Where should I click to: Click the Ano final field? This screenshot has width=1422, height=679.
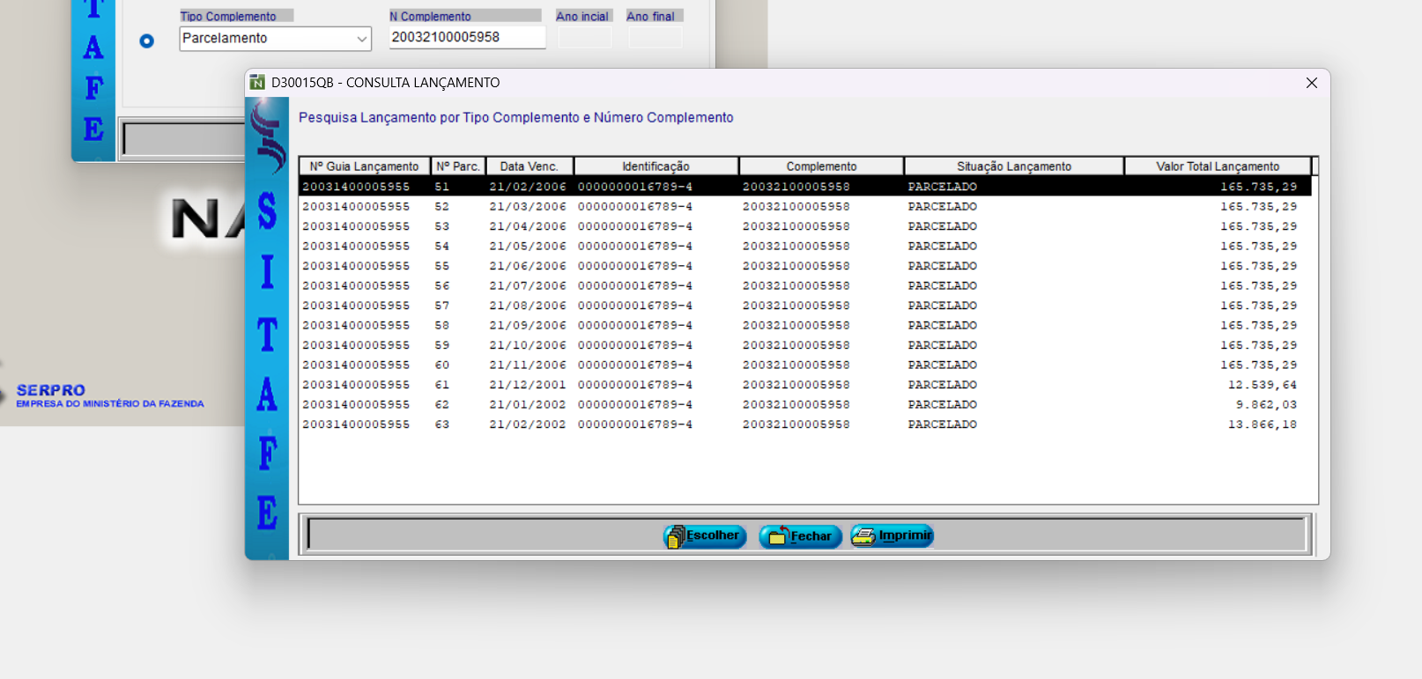[x=655, y=37]
